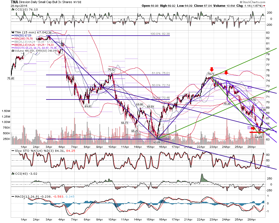Click the area icon beside CCI(10) label
279x223 pixels.
click(x=13, y=9)
